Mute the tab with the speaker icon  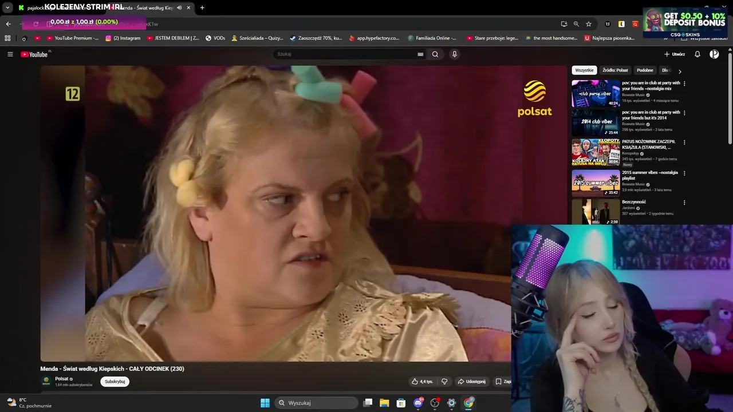point(179,7)
